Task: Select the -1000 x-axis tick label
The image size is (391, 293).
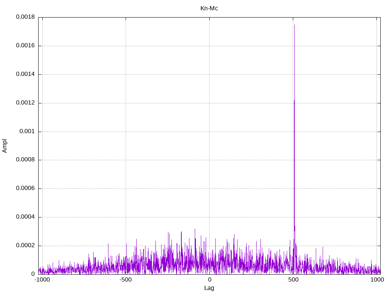Action: click(42, 280)
